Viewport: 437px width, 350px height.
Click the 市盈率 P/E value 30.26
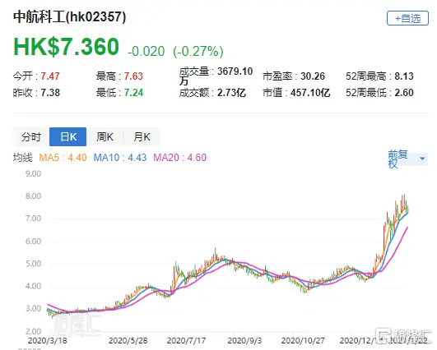click(313, 76)
